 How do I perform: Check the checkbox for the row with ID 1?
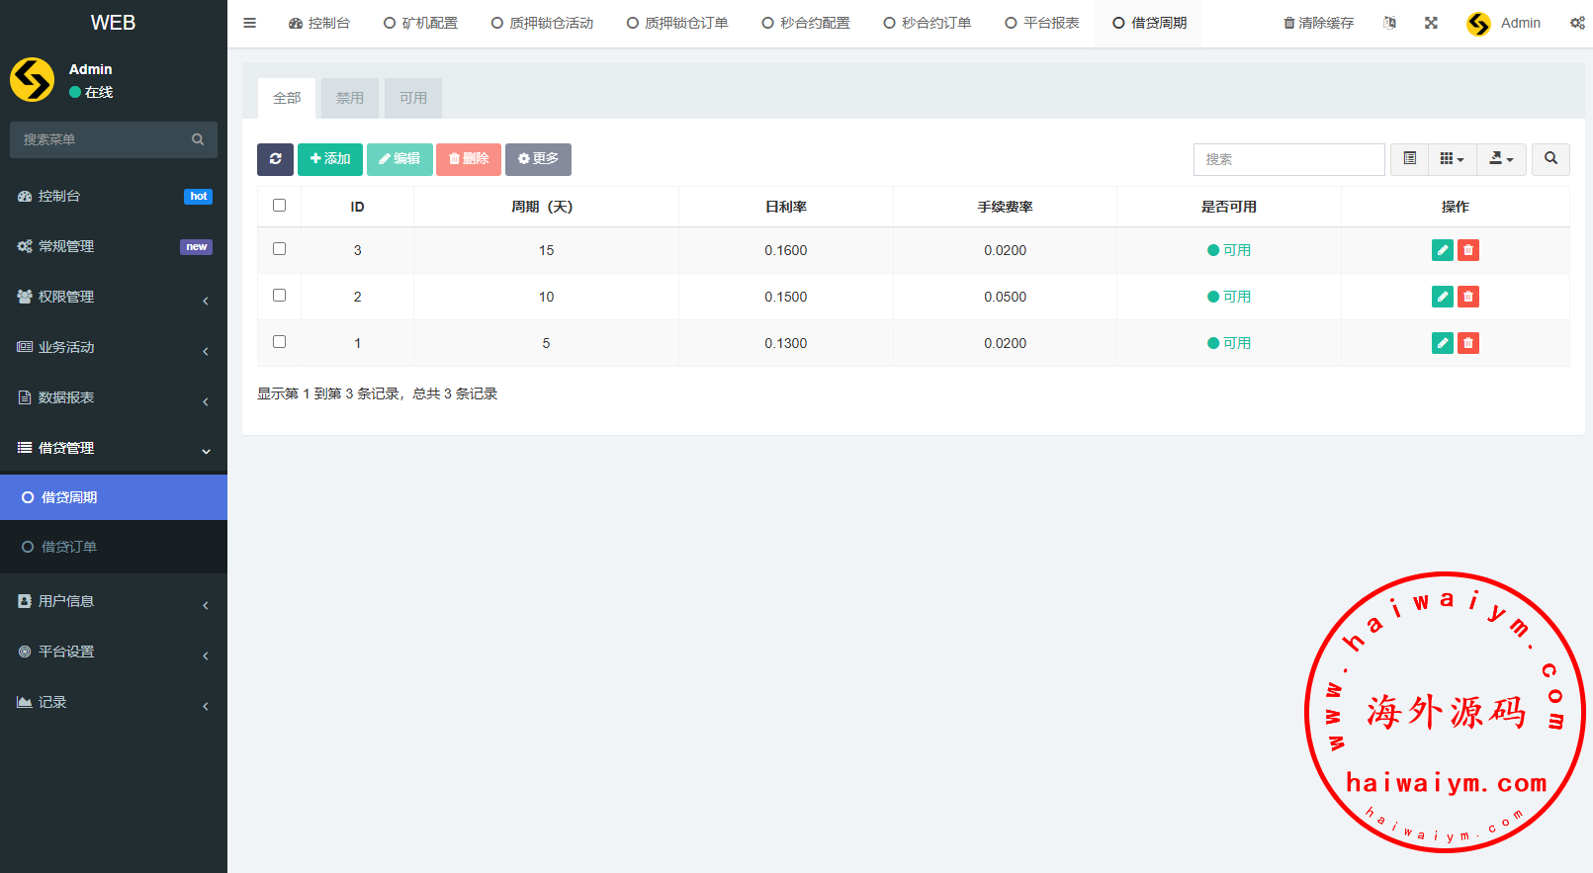[x=279, y=342]
